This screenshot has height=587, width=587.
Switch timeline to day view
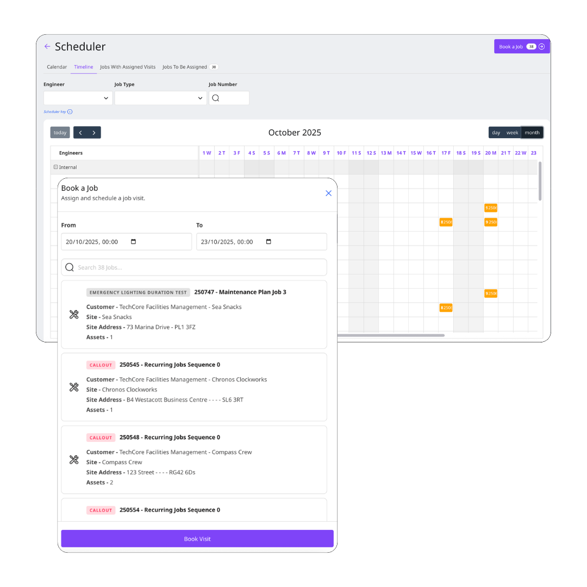[x=496, y=133]
